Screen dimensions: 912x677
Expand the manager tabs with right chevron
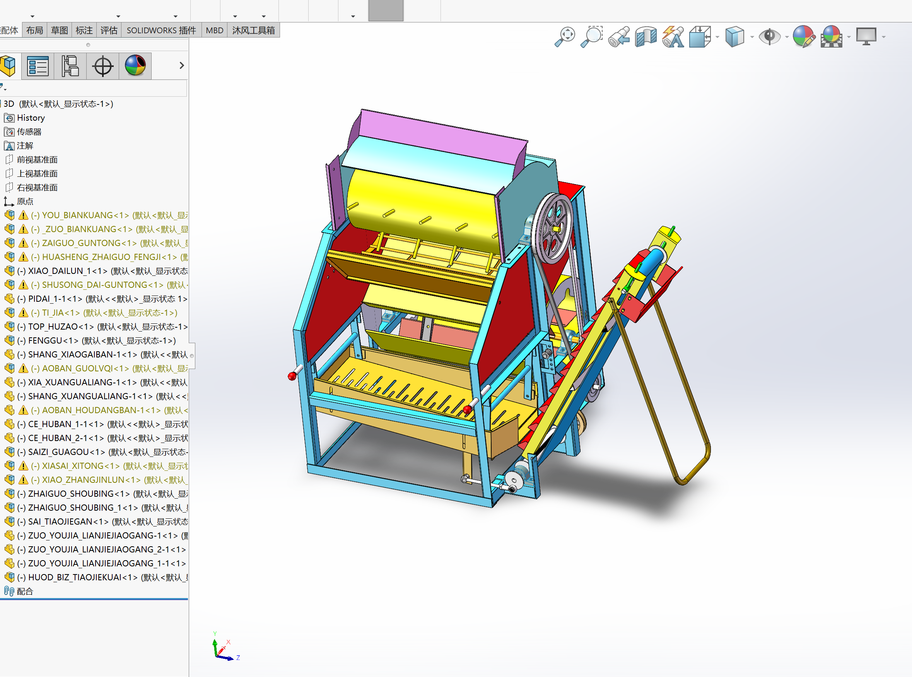click(x=181, y=65)
